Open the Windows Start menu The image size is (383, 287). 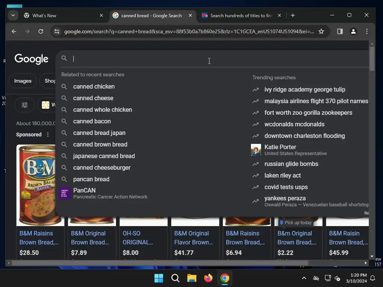click(x=159, y=278)
